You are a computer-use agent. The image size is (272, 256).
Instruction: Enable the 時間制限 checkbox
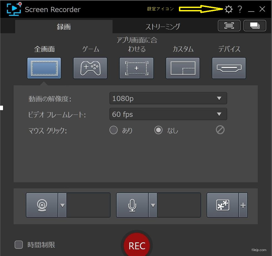[x=19, y=245]
